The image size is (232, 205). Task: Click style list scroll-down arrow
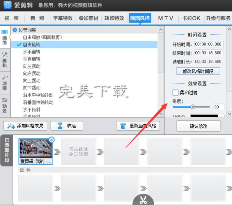161,114
